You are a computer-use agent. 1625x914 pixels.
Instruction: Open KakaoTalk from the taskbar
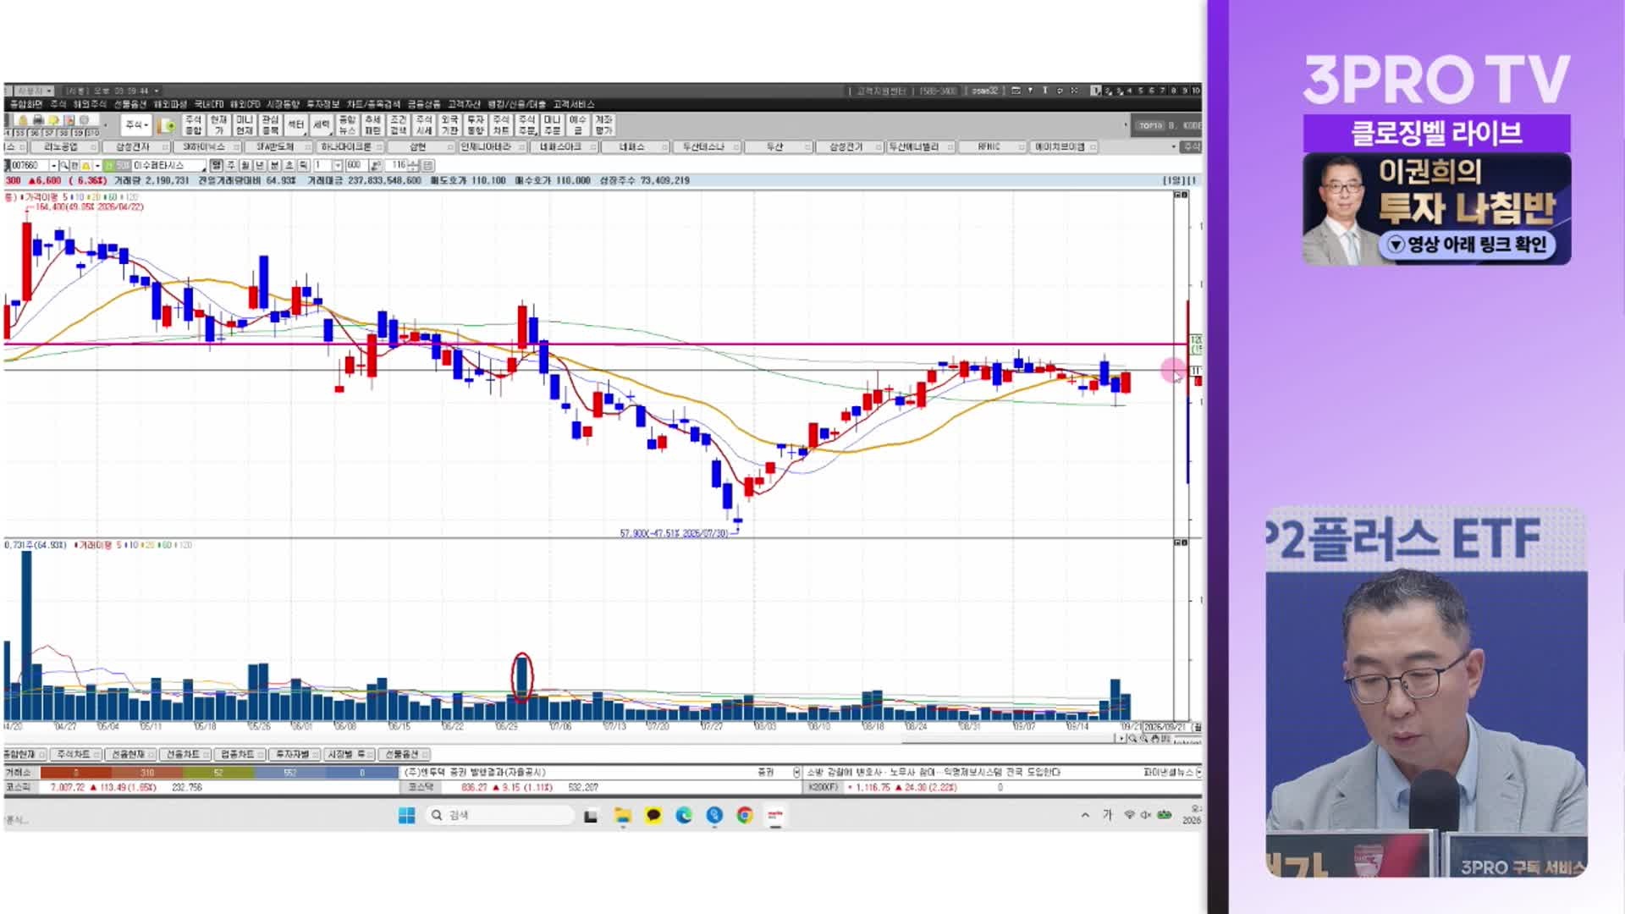[x=653, y=815]
